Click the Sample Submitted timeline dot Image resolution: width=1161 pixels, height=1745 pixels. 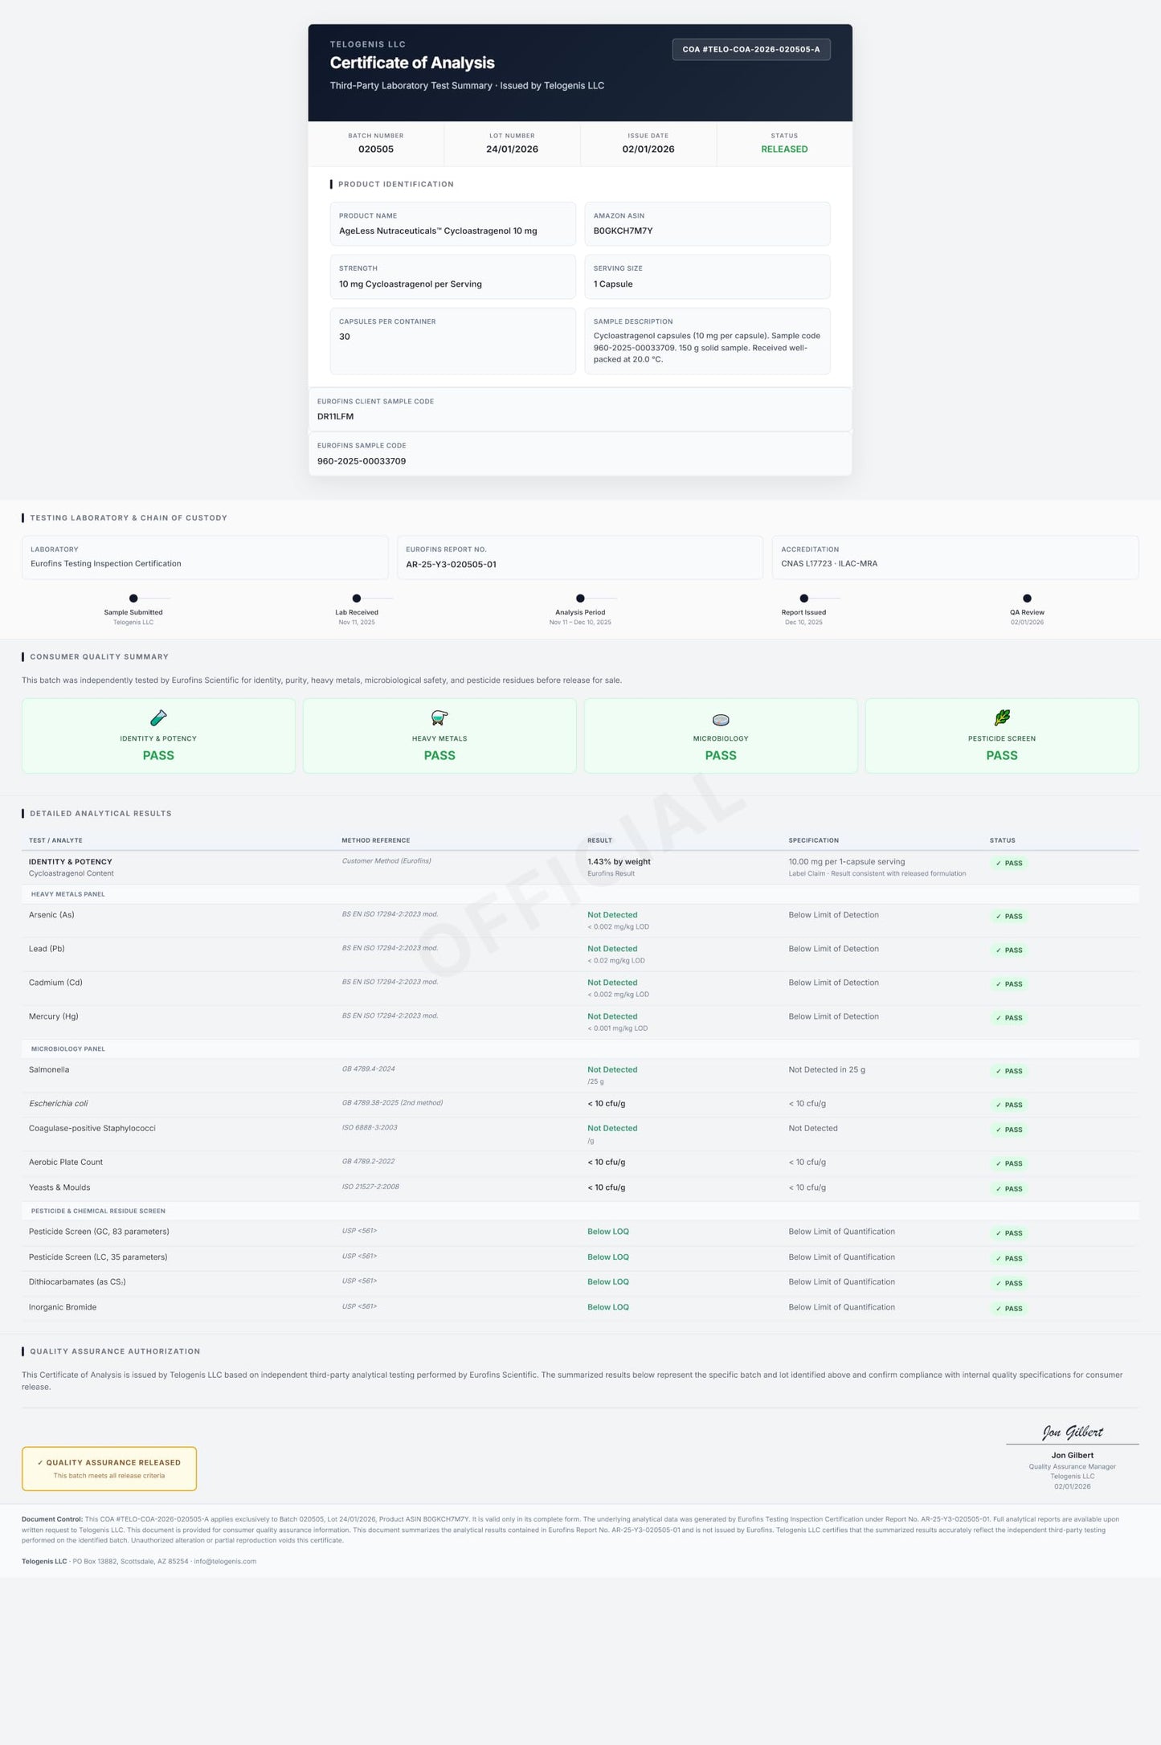133,599
